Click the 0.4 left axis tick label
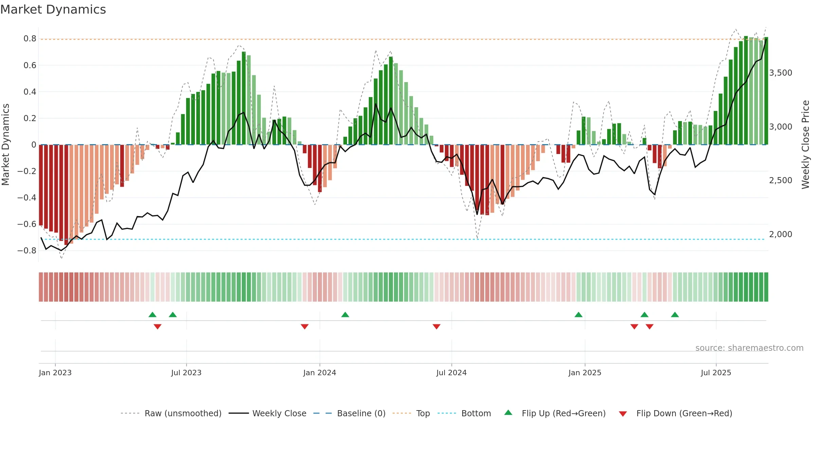815x458 pixels. [x=30, y=92]
